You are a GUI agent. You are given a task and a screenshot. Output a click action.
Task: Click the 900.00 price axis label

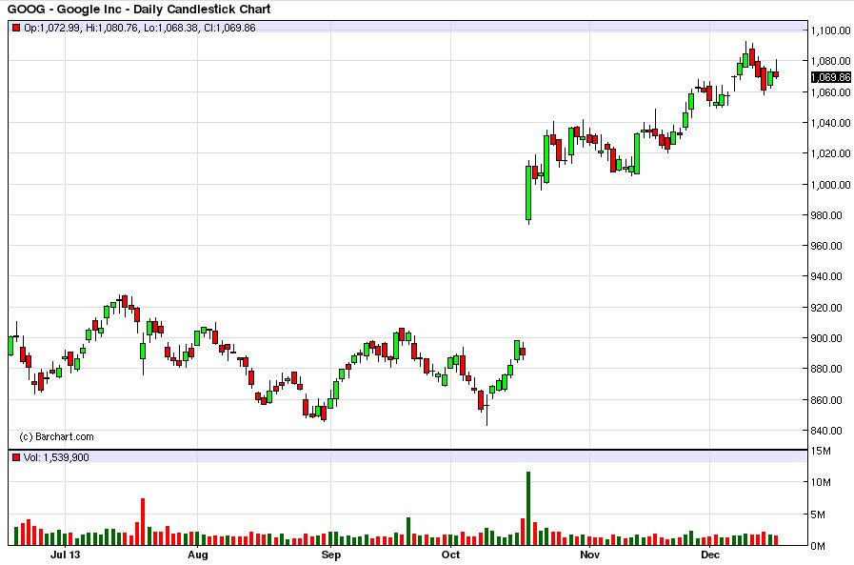(x=826, y=338)
